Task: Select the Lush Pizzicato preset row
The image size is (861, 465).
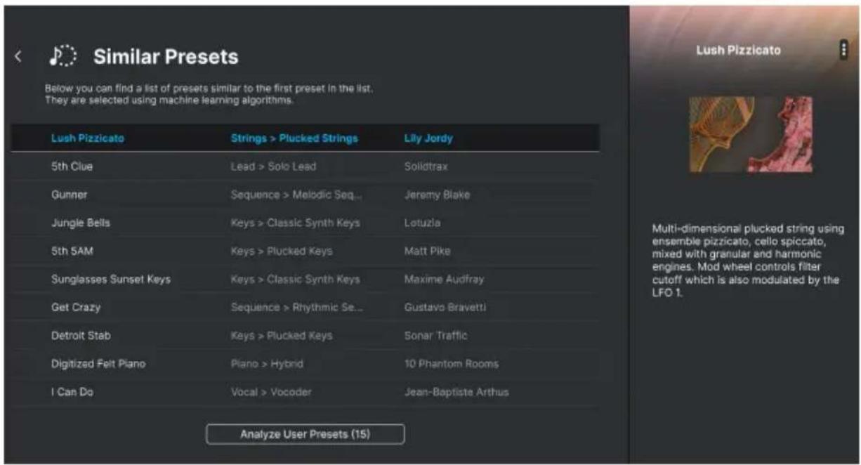Action: click(305, 138)
